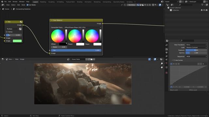The height and width of the screenshot is (117, 209).
Task: Click Compositing Nodetree breadcrumb
Action: click(x=22, y=9)
